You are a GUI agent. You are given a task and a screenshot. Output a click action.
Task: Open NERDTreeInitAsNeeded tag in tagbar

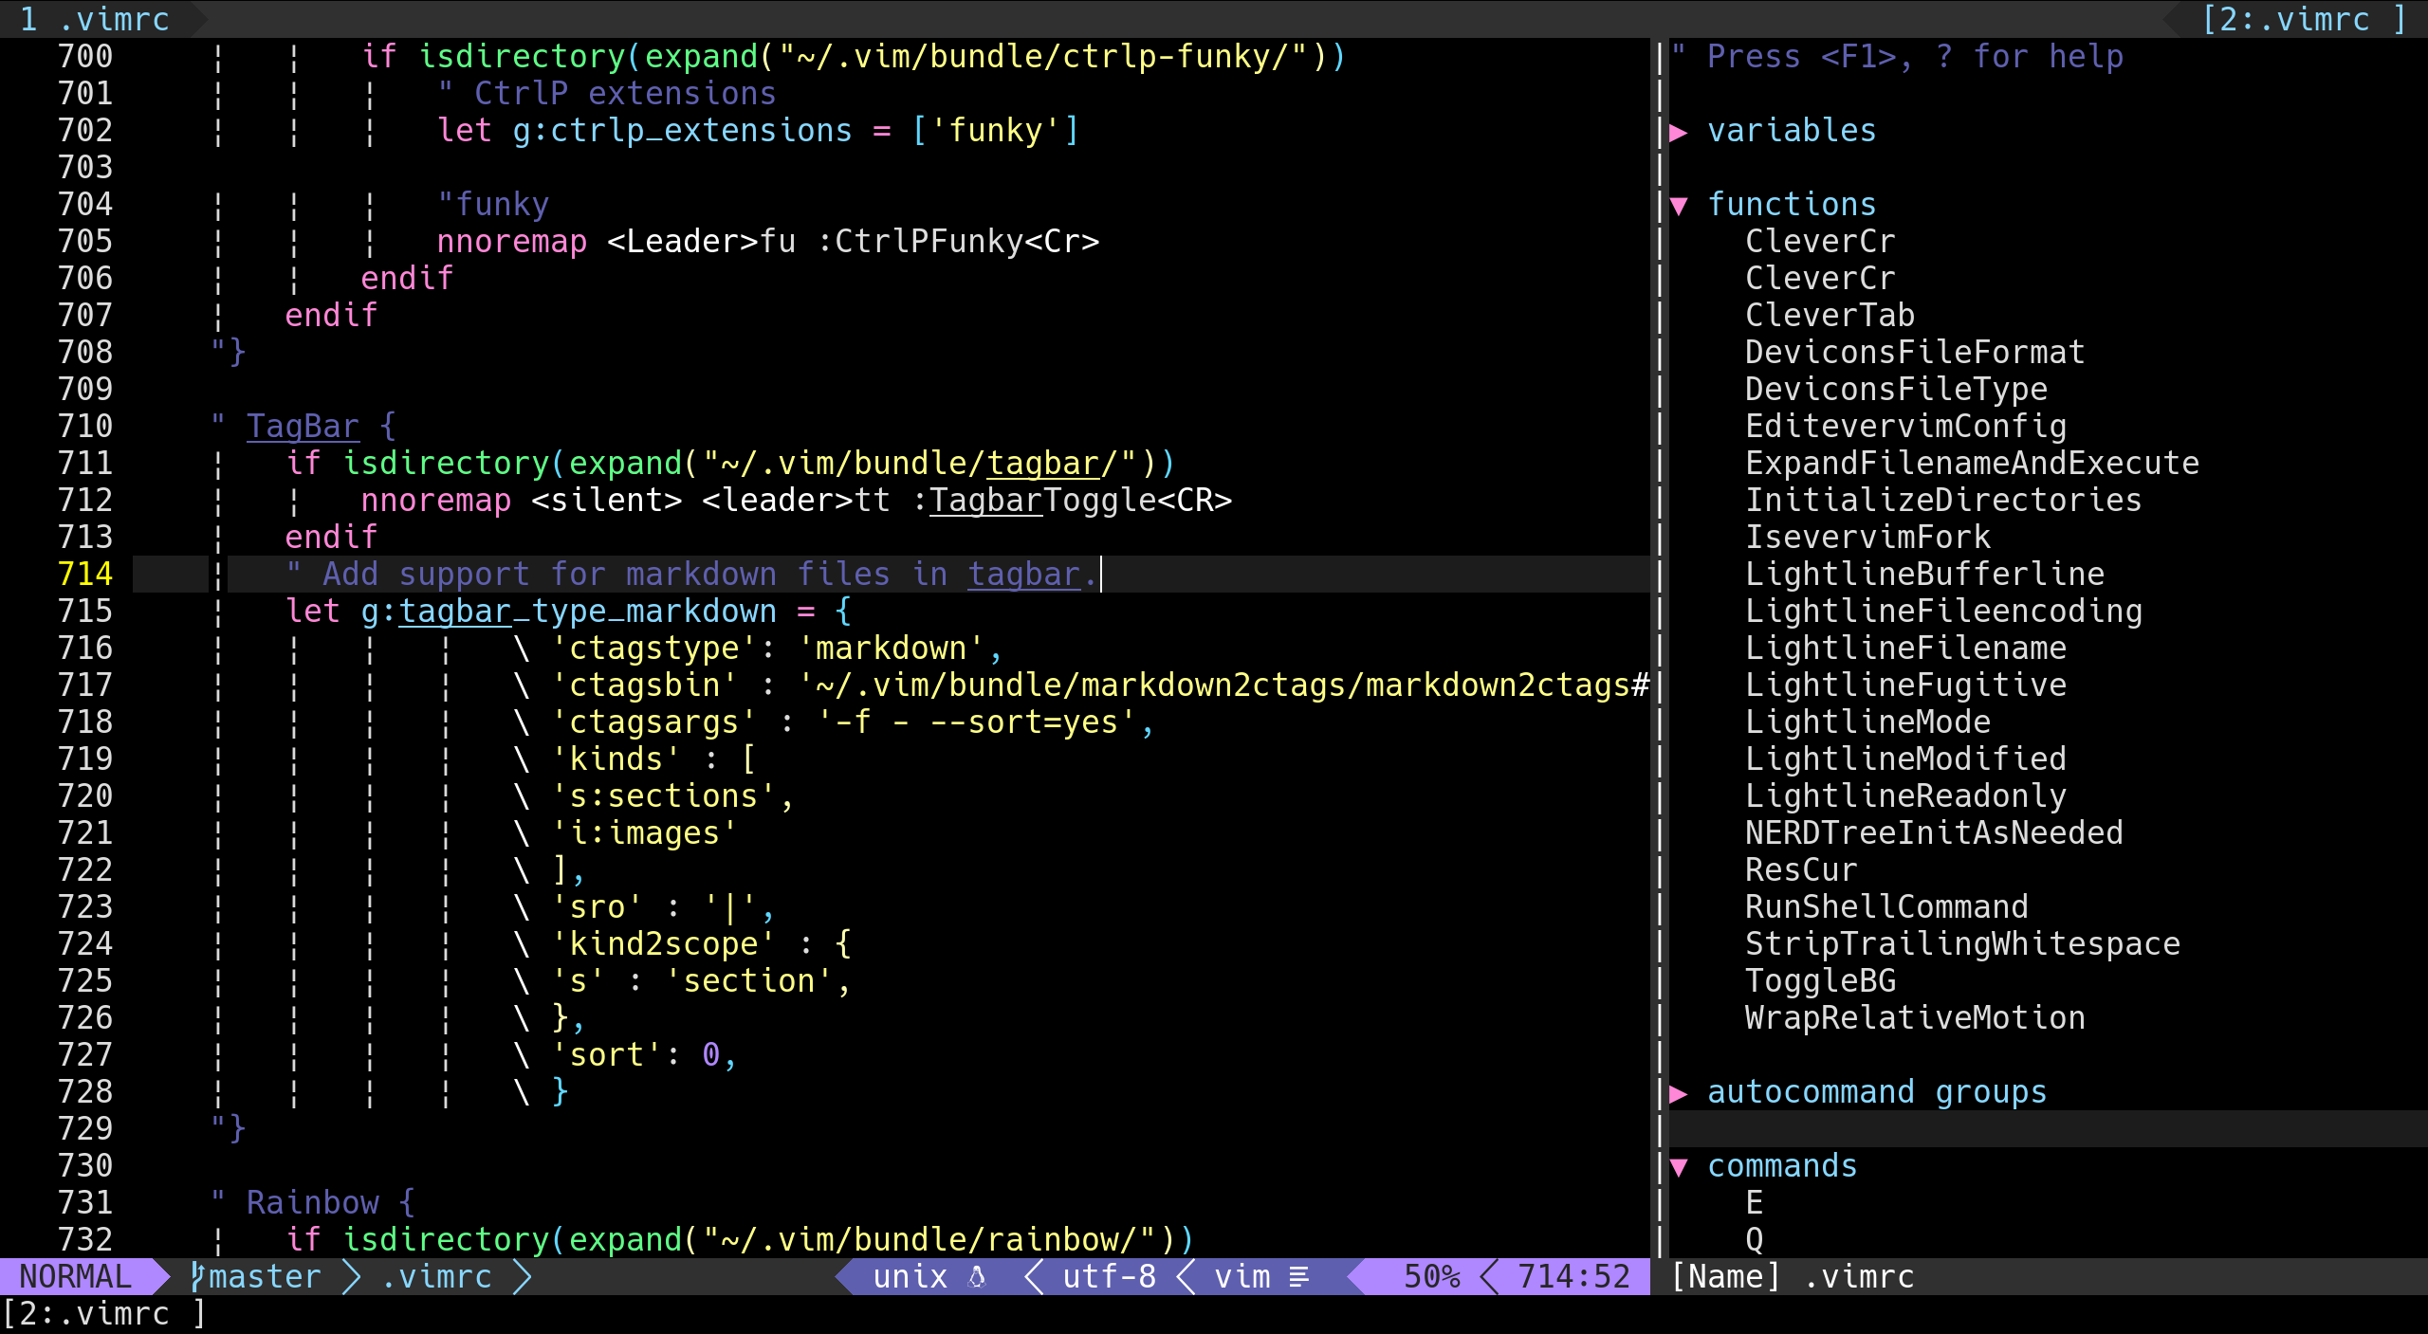pyautogui.click(x=1934, y=832)
